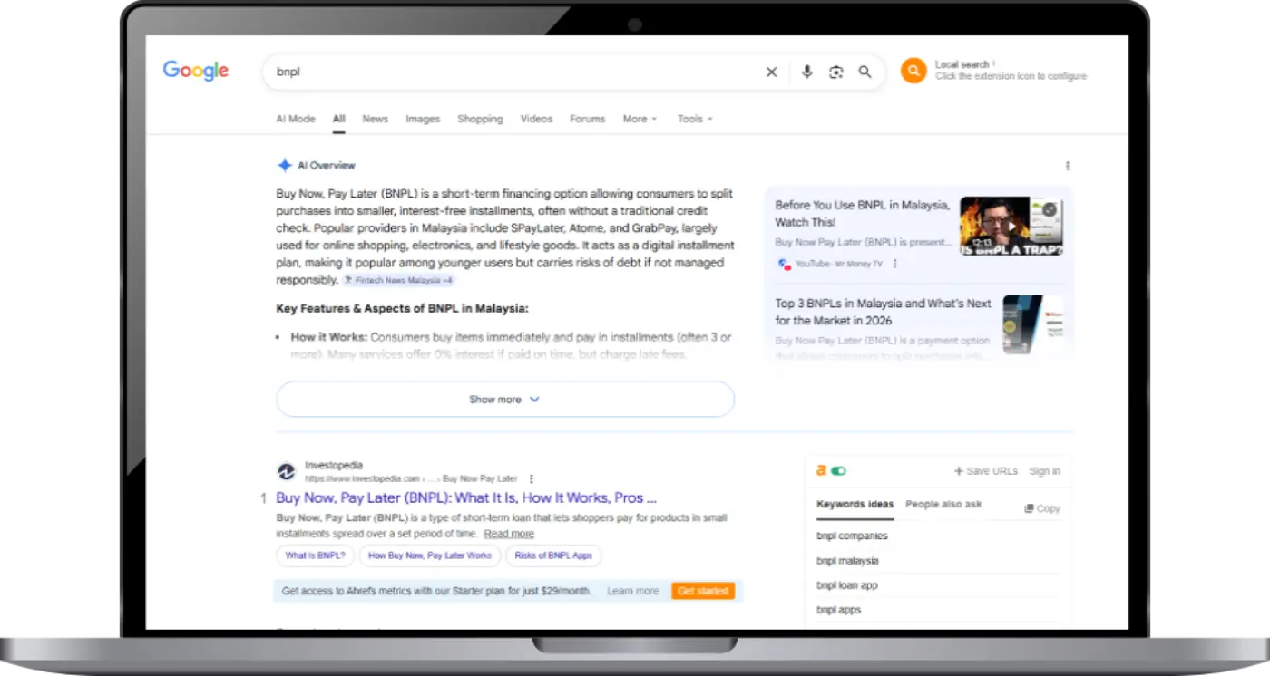Click the What Is BNPL? chip
1270x676 pixels.
(x=315, y=555)
